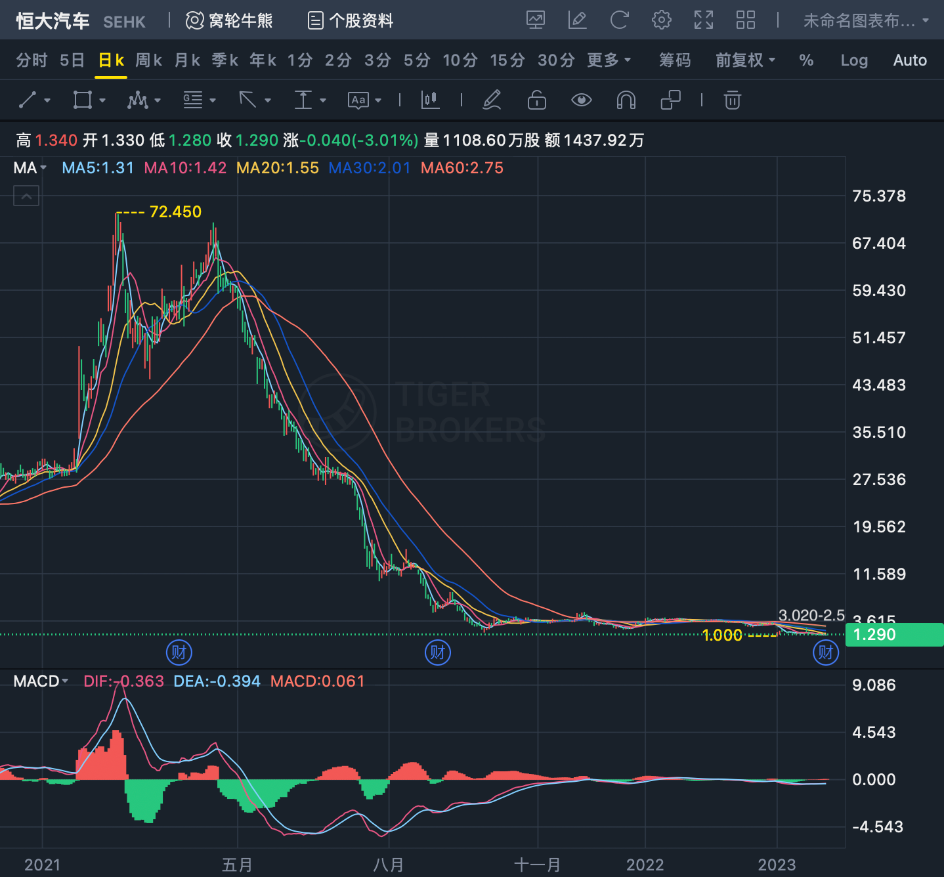Select the rectangle shape tool
944x877 pixels.
coord(83,100)
